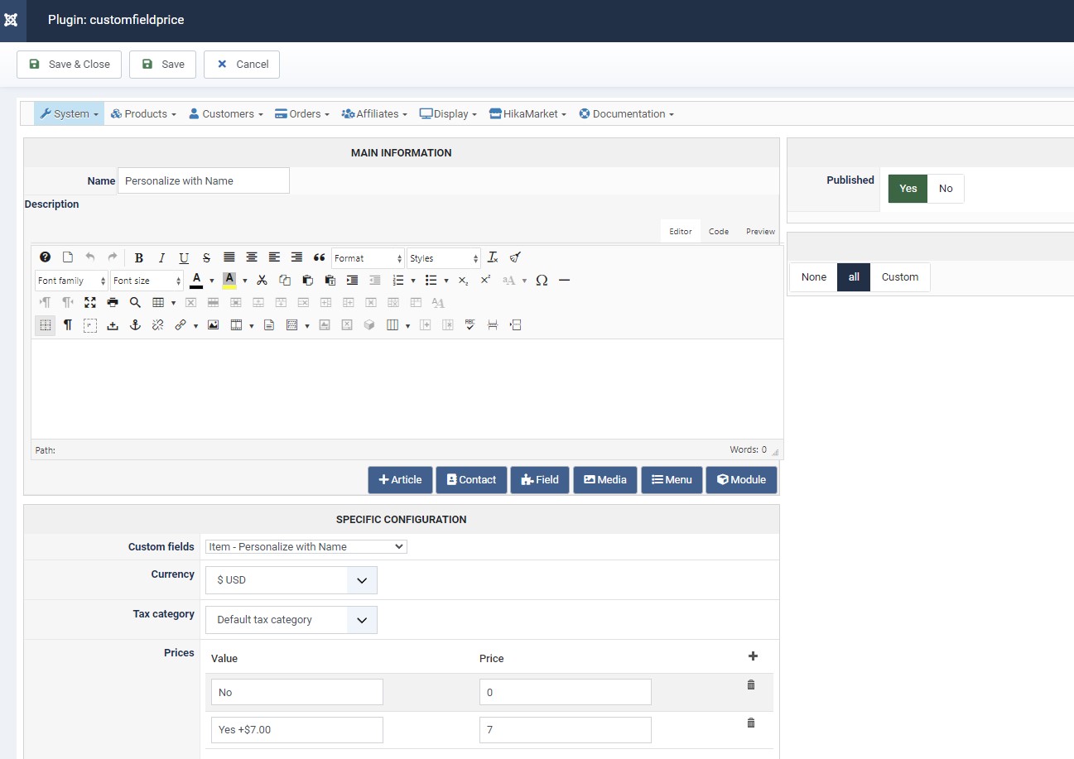The height and width of the screenshot is (759, 1074).
Task: Open editor help question mark icon
Action: [x=46, y=257]
